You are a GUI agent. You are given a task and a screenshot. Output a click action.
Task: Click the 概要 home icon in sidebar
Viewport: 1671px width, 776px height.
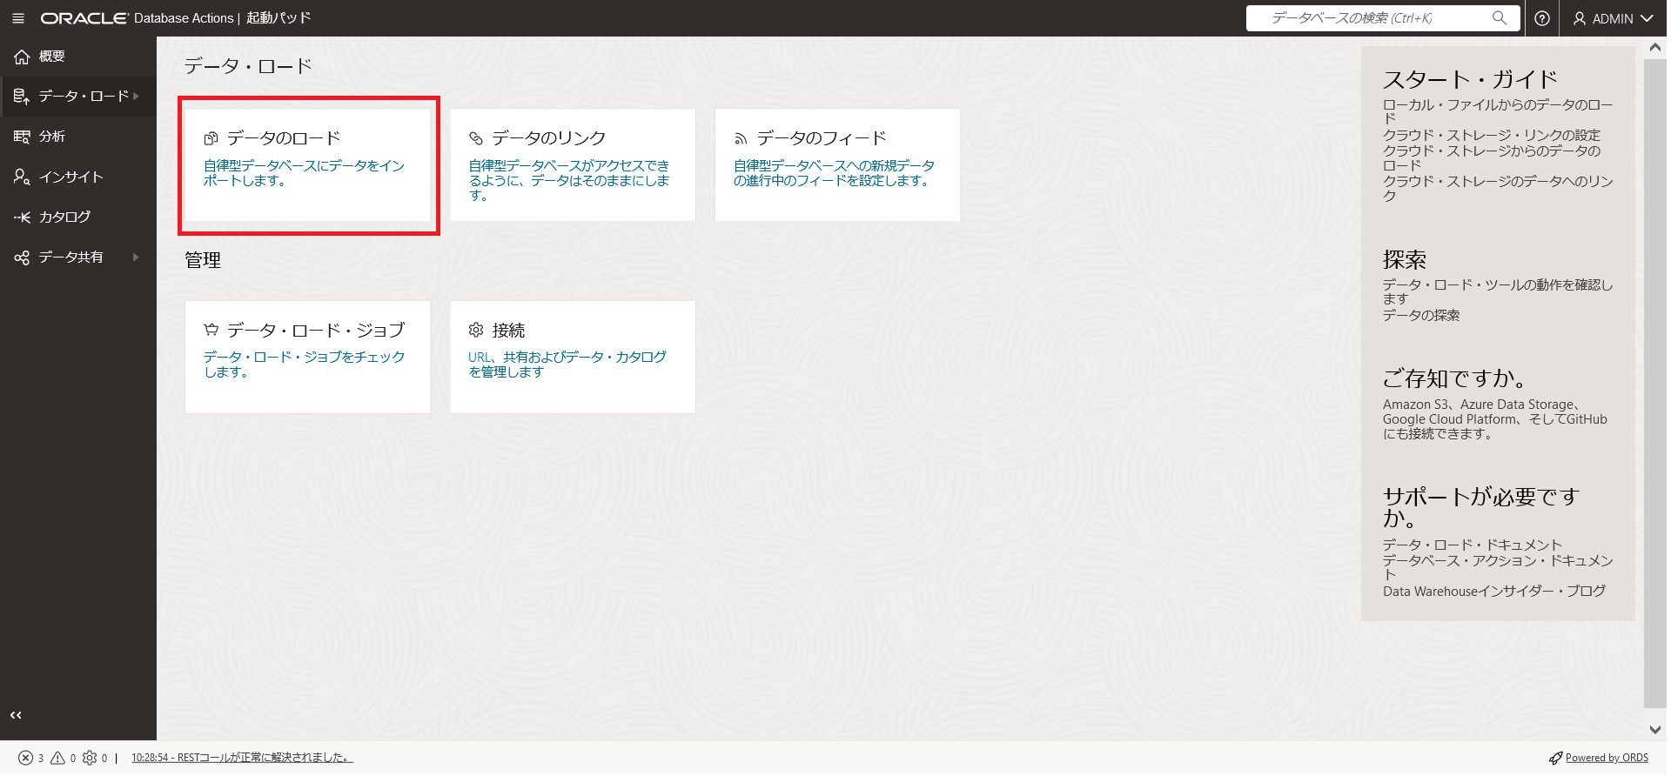(x=22, y=57)
